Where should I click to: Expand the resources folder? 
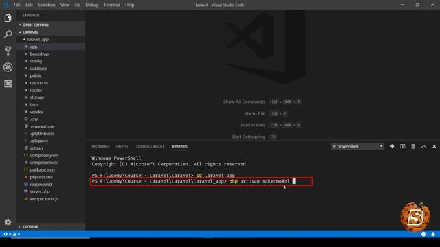(x=51, y=83)
